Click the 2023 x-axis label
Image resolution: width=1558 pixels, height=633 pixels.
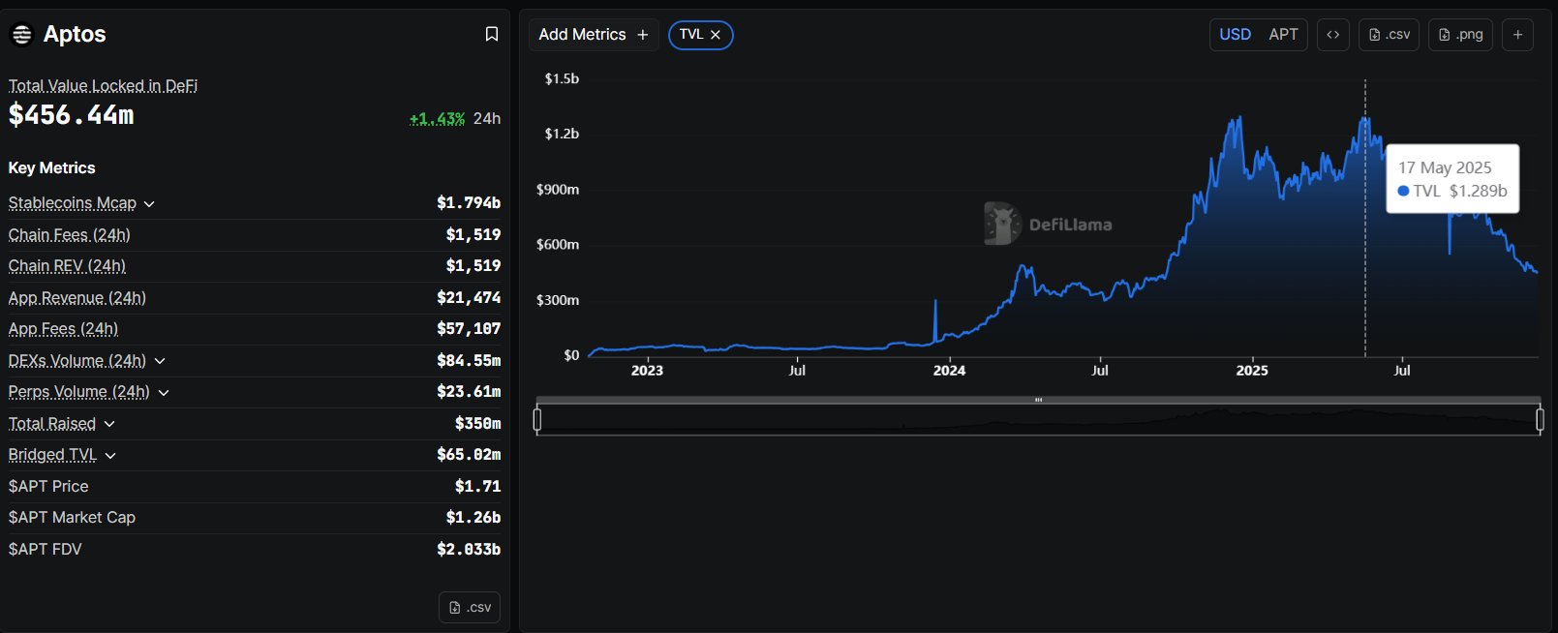[x=647, y=371]
